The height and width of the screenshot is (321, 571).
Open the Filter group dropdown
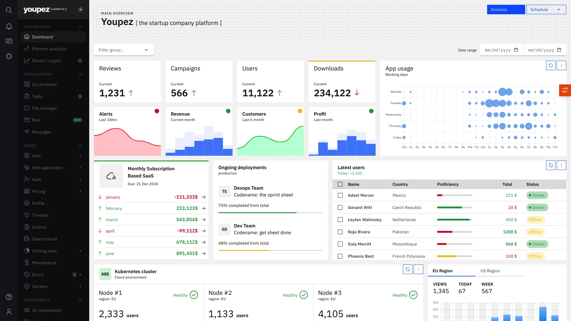point(124,50)
